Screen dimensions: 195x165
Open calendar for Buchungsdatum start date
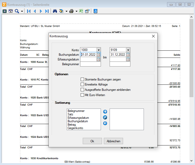(x=99, y=55)
